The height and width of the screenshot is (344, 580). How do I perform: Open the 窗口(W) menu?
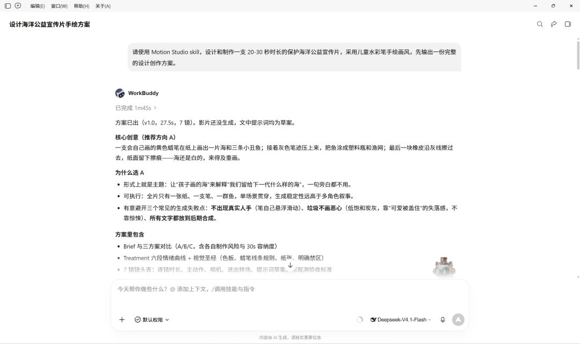[x=59, y=6]
